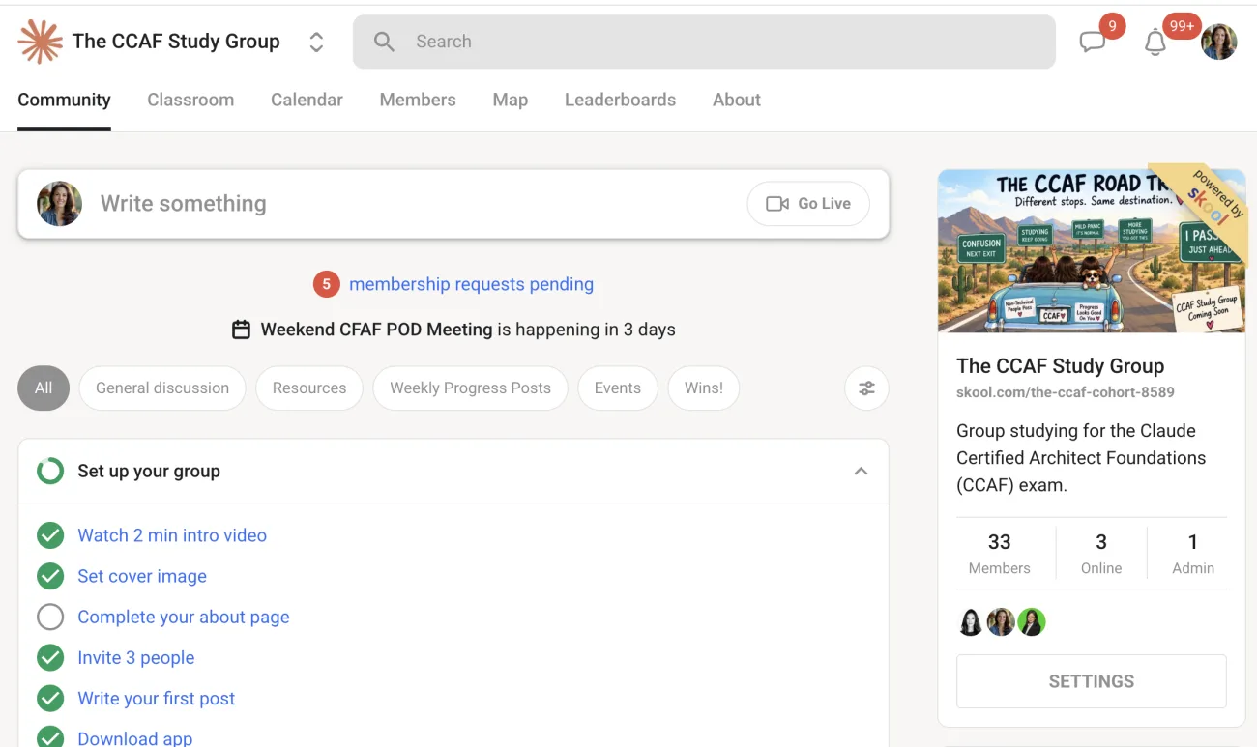Image resolution: width=1257 pixels, height=747 pixels.
Task: Open the group switcher up-down arrows
Action: point(316,42)
